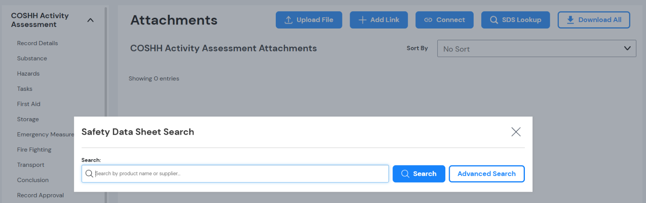The height and width of the screenshot is (203, 646).
Task: Go to Fire Fighting section
Action: (34, 150)
